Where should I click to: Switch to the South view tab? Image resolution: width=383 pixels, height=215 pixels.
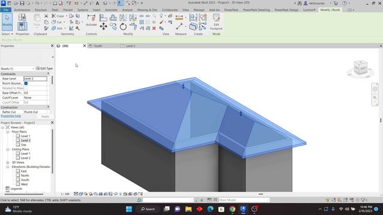[98, 46]
